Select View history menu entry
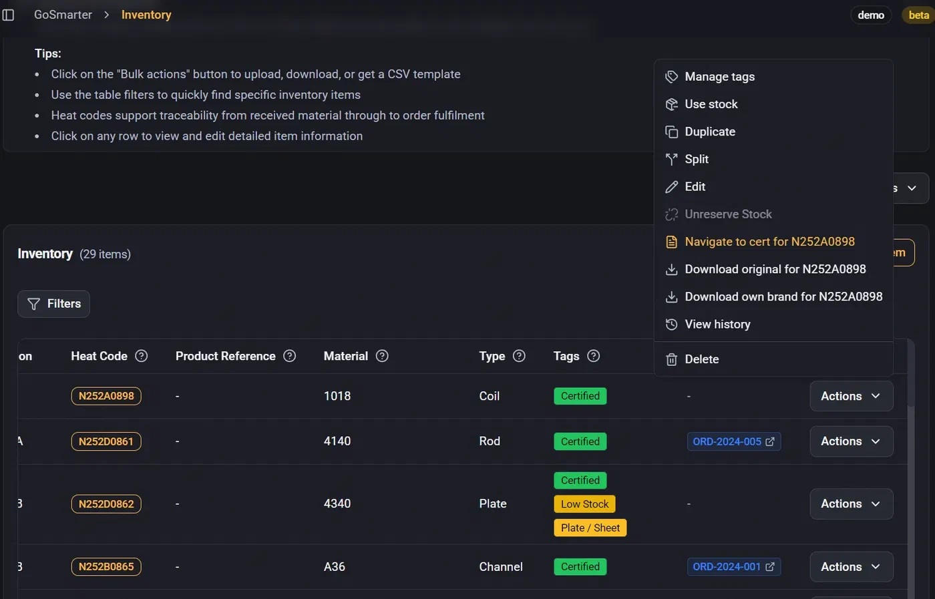The image size is (935, 599). tap(773, 324)
